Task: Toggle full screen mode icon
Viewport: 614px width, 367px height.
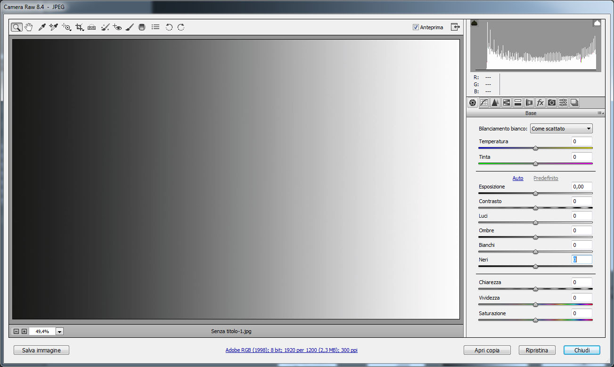Action: tap(455, 27)
